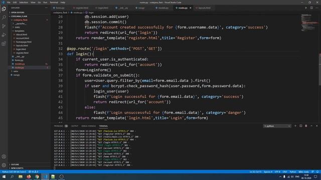Open Windows Start menu
Image resolution: width=321 pixels, height=180 pixels.
4,176
